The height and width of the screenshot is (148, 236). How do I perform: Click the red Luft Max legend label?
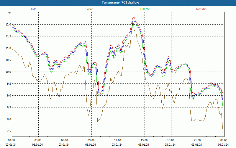(x=201, y=9)
